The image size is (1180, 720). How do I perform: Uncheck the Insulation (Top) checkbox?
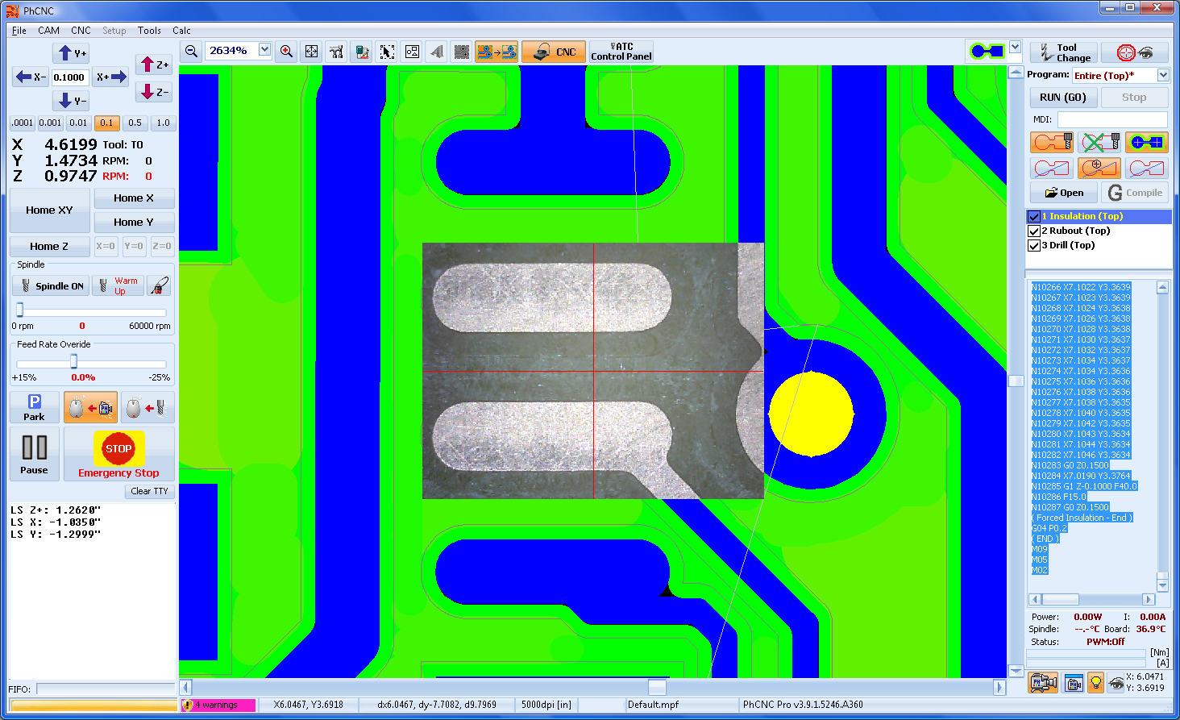(1034, 216)
